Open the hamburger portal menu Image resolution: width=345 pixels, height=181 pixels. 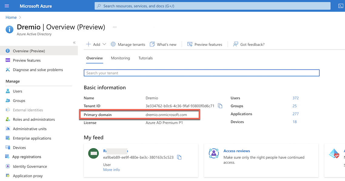(x=7, y=6)
